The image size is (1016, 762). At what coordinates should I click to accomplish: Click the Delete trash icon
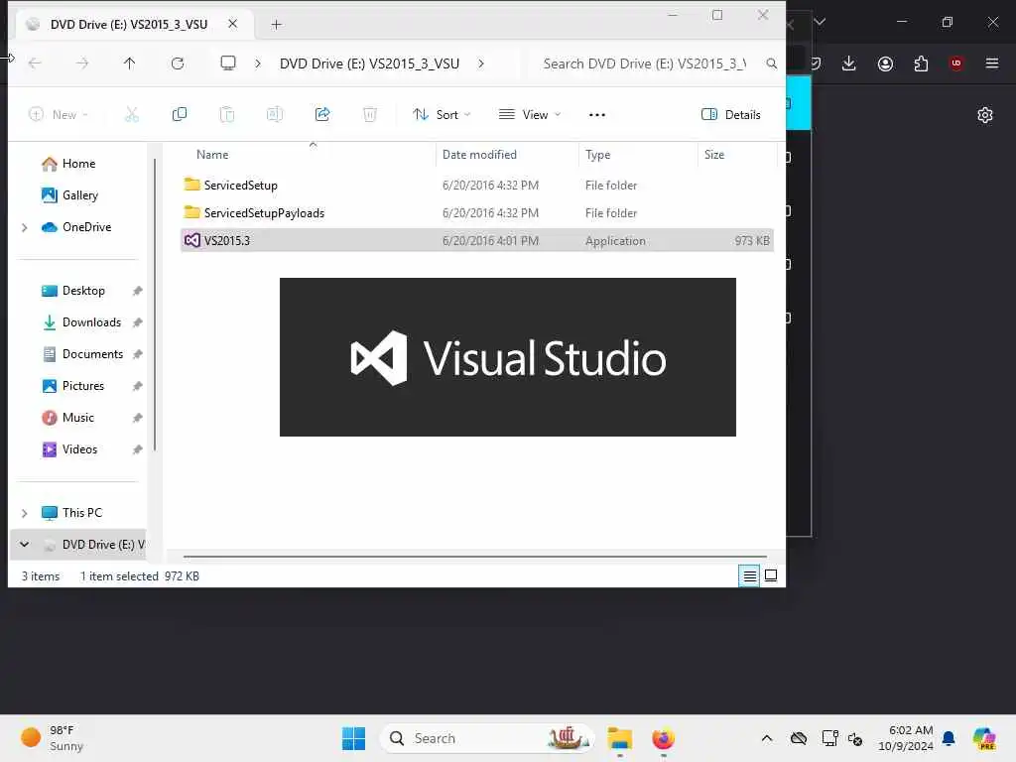tap(369, 115)
